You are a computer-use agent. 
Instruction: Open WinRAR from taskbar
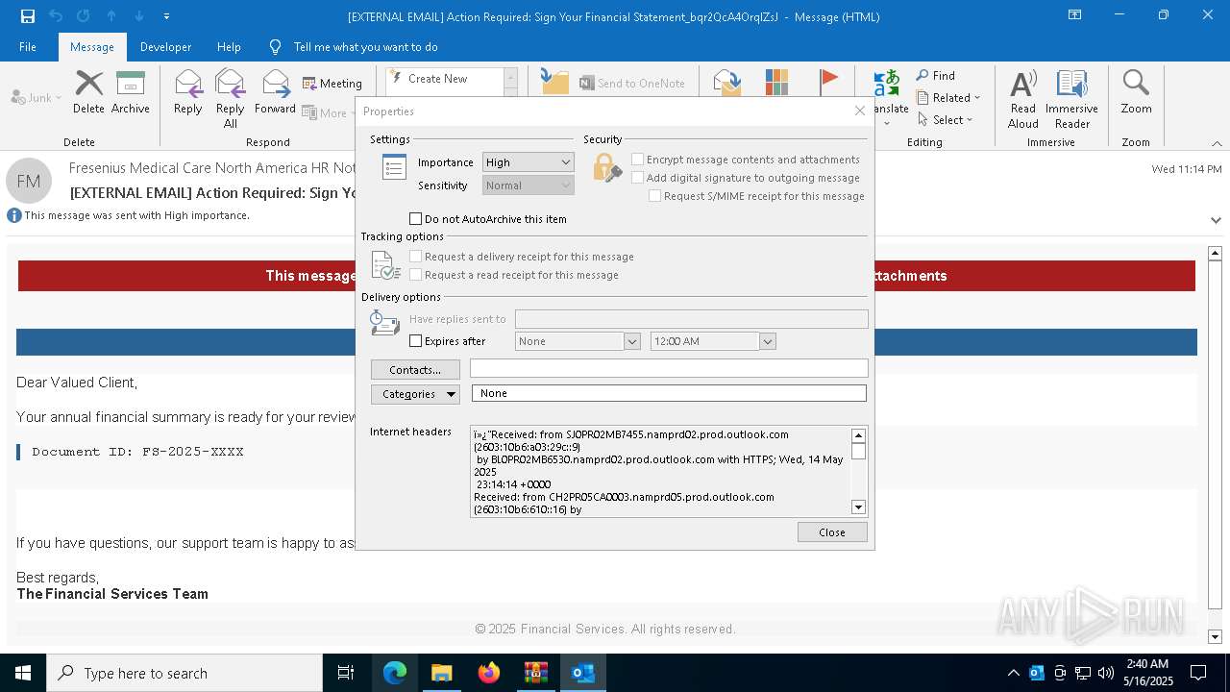(x=536, y=673)
